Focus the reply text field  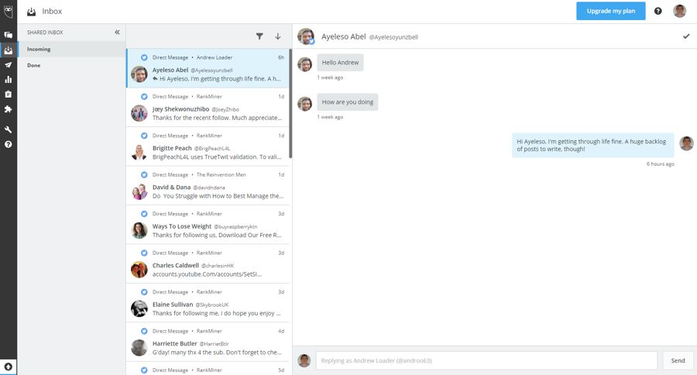point(487,360)
